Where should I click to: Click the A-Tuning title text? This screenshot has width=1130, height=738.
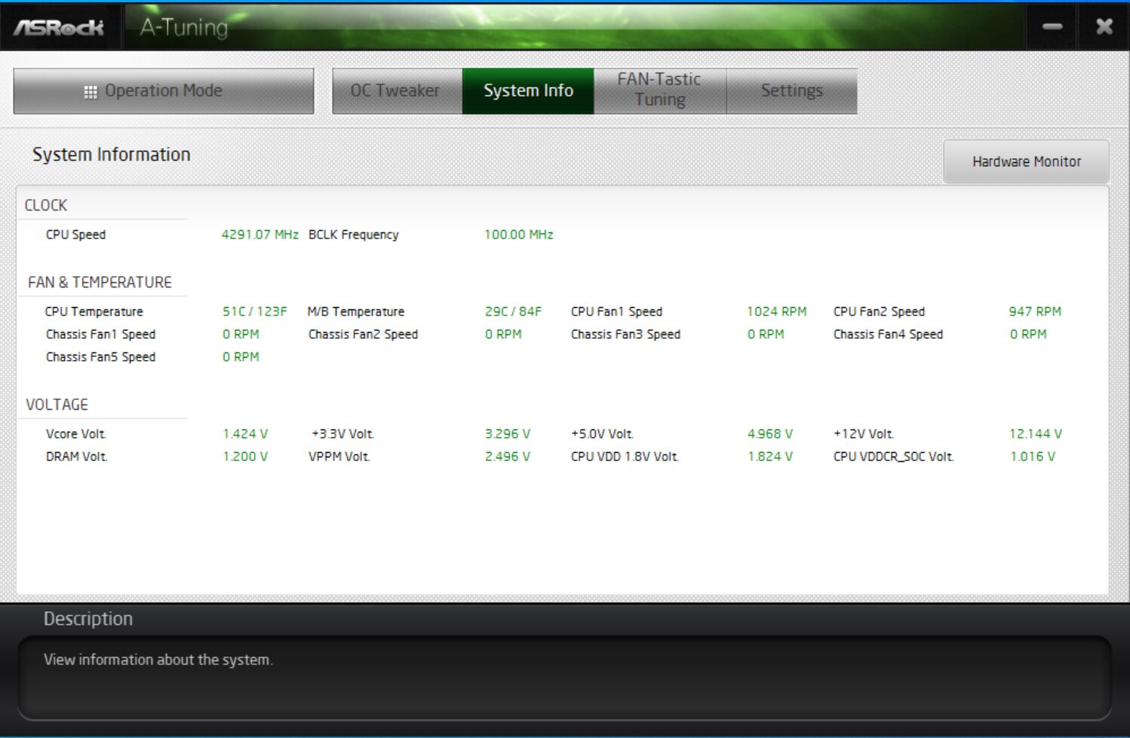coord(184,28)
